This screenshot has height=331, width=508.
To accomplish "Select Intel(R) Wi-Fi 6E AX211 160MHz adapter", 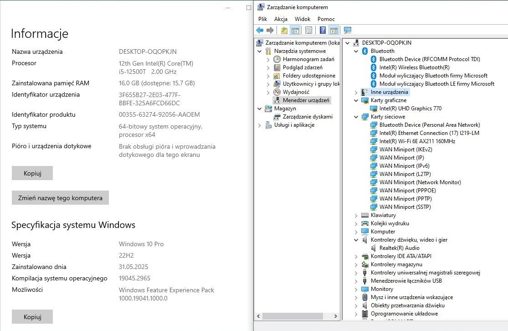I will point(417,141).
